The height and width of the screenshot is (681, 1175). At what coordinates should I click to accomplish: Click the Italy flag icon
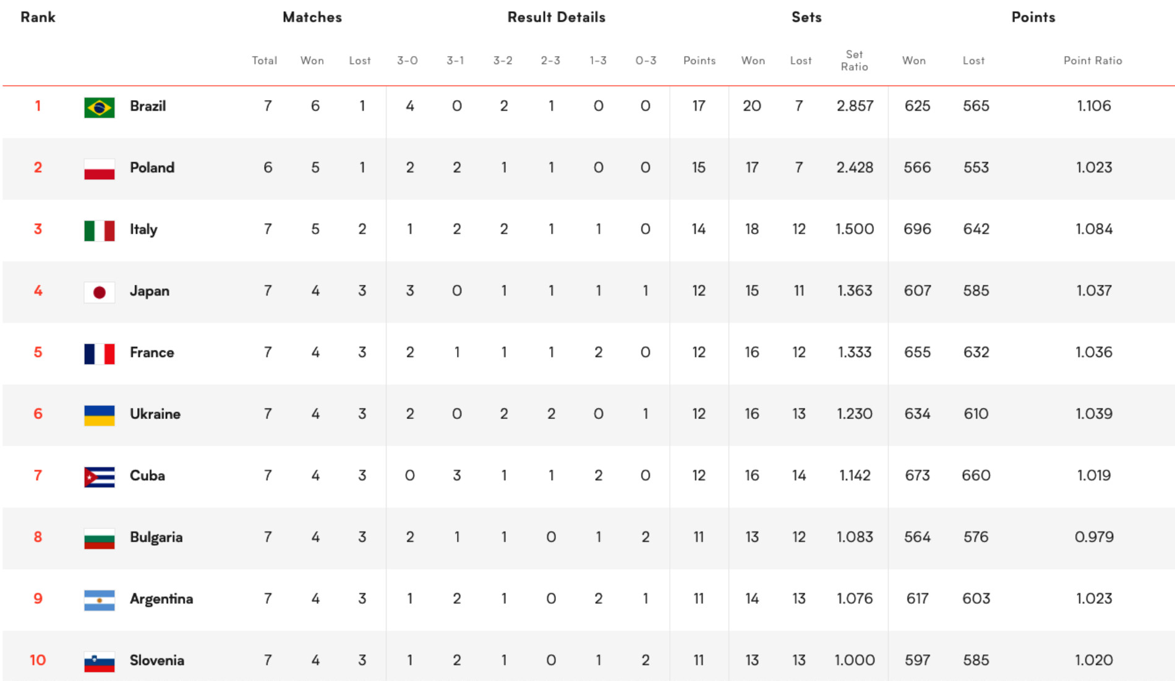pos(99,230)
